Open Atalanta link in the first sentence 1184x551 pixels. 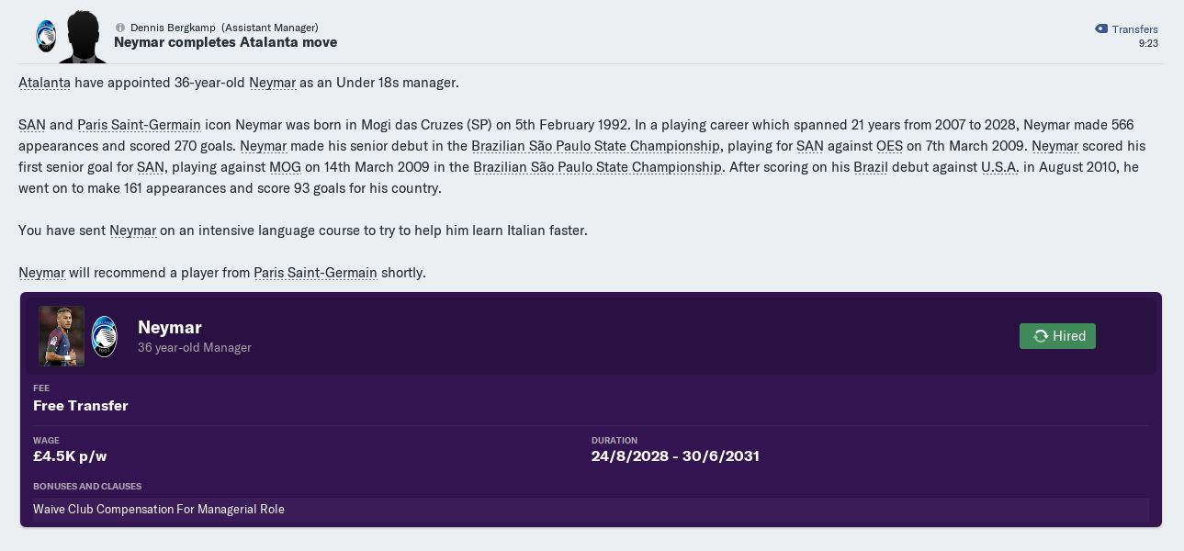click(x=44, y=83)
